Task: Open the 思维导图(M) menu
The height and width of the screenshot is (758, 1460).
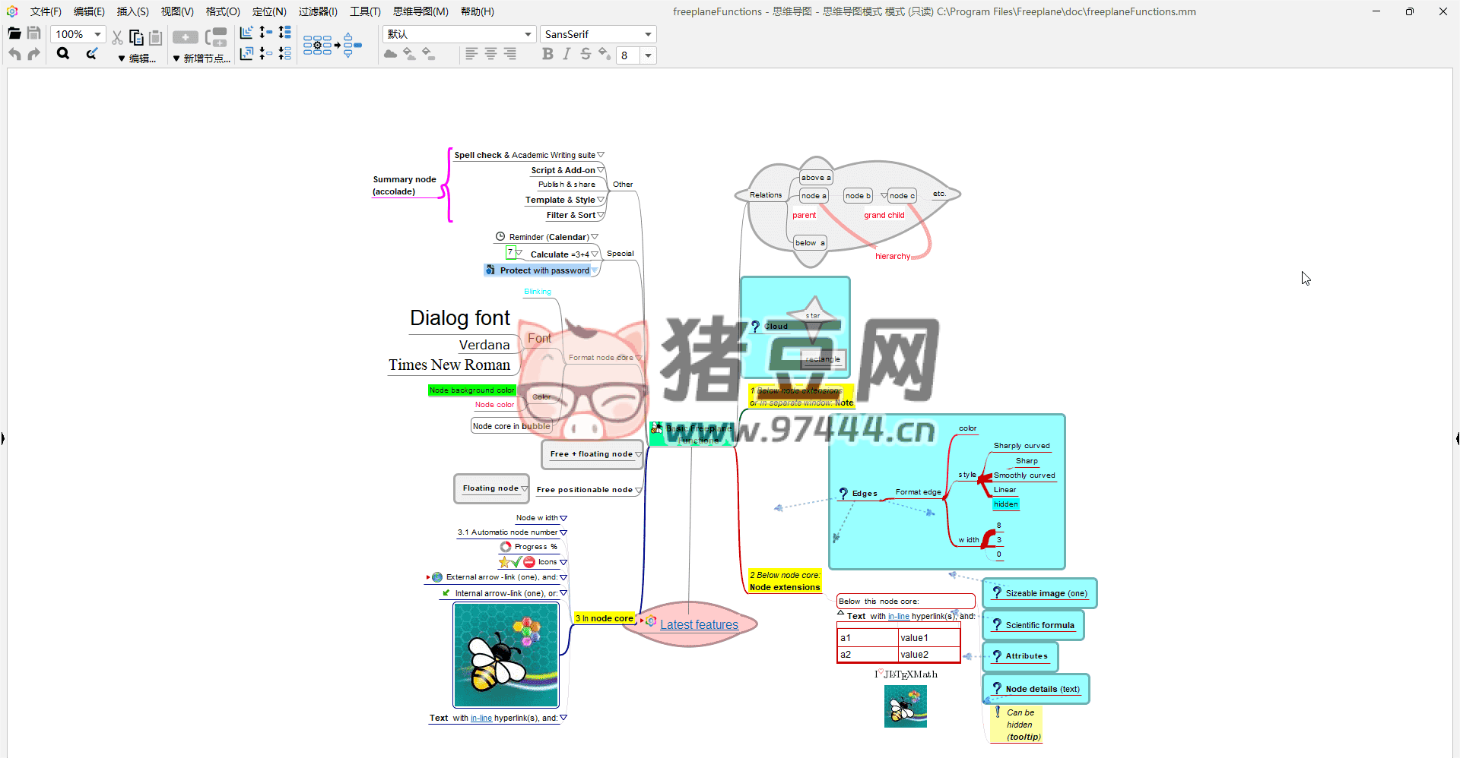Action: (421, 11)
